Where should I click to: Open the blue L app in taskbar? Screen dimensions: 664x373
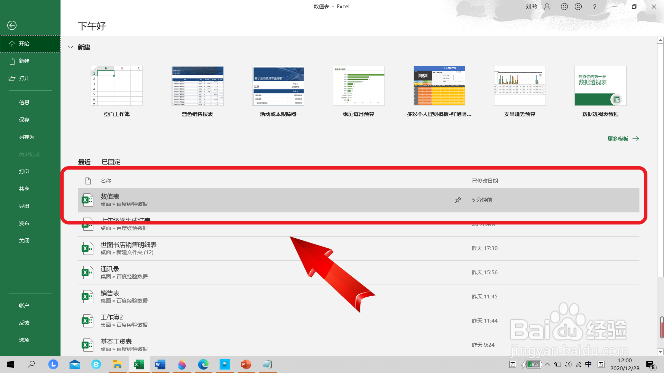(x=53, y=364)
